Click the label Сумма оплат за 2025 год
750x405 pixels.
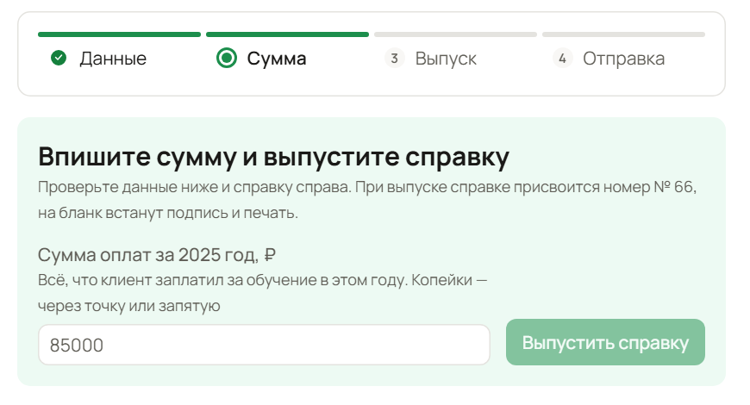156,255
